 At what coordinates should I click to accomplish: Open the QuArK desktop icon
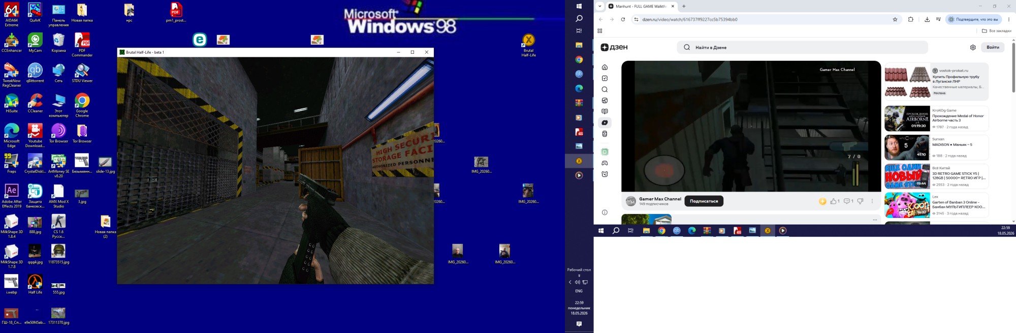35,13
